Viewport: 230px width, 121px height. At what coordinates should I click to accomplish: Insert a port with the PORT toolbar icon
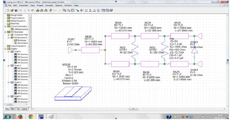tap(94, 10)
